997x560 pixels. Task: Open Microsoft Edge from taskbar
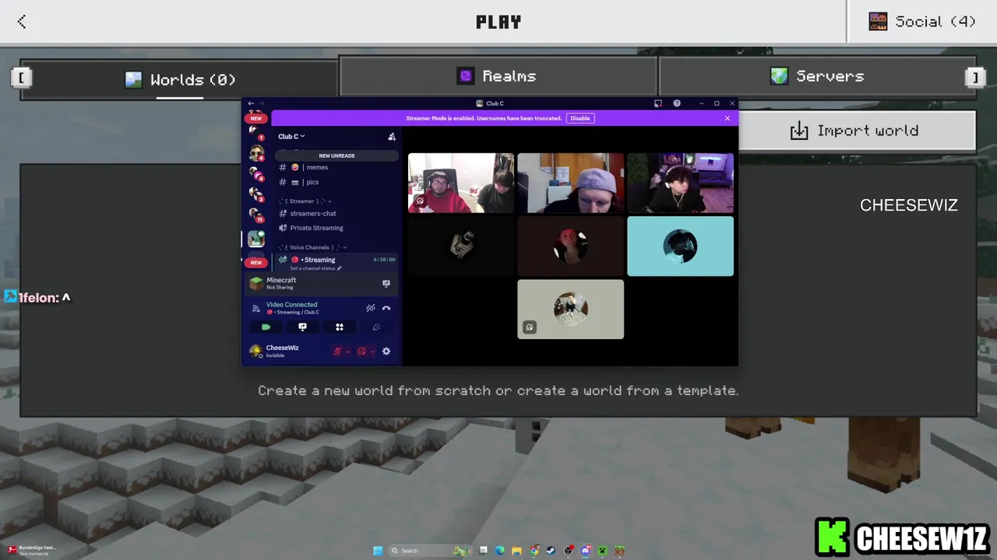500,551
